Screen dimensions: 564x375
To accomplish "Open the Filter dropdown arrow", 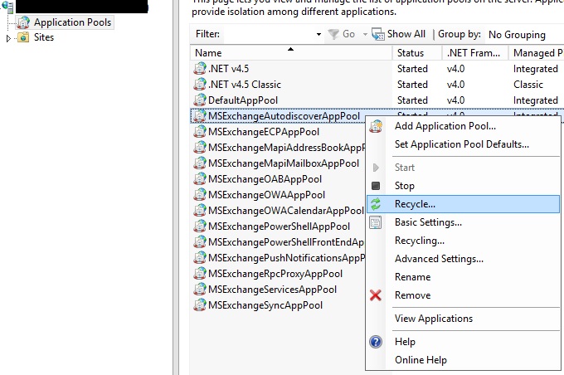I will click(x=318, y=35).
